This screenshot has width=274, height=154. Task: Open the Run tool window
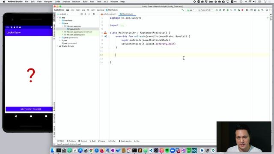(137, 141)
